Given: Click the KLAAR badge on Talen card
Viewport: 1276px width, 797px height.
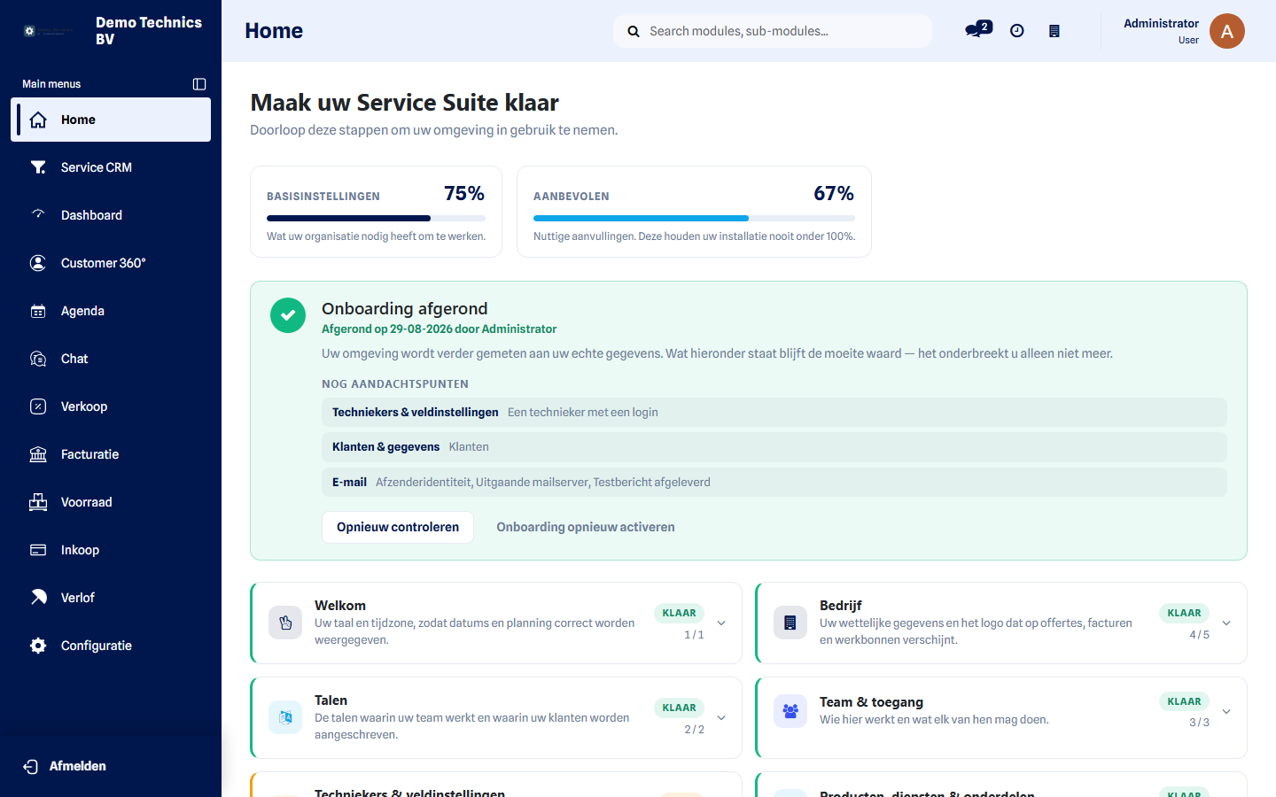Looking at the screenshot, I should [679, 708].
